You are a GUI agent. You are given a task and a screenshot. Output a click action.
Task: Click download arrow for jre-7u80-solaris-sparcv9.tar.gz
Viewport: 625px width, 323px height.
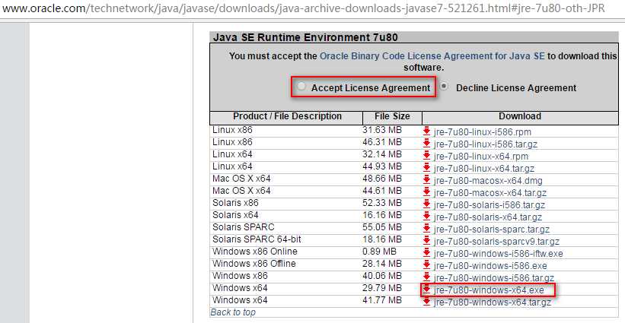click(426, 241)
